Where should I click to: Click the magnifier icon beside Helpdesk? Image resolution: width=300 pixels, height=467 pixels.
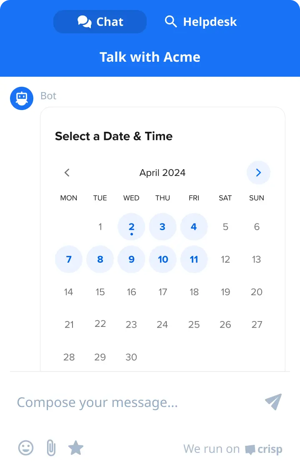tap(171, 21)
